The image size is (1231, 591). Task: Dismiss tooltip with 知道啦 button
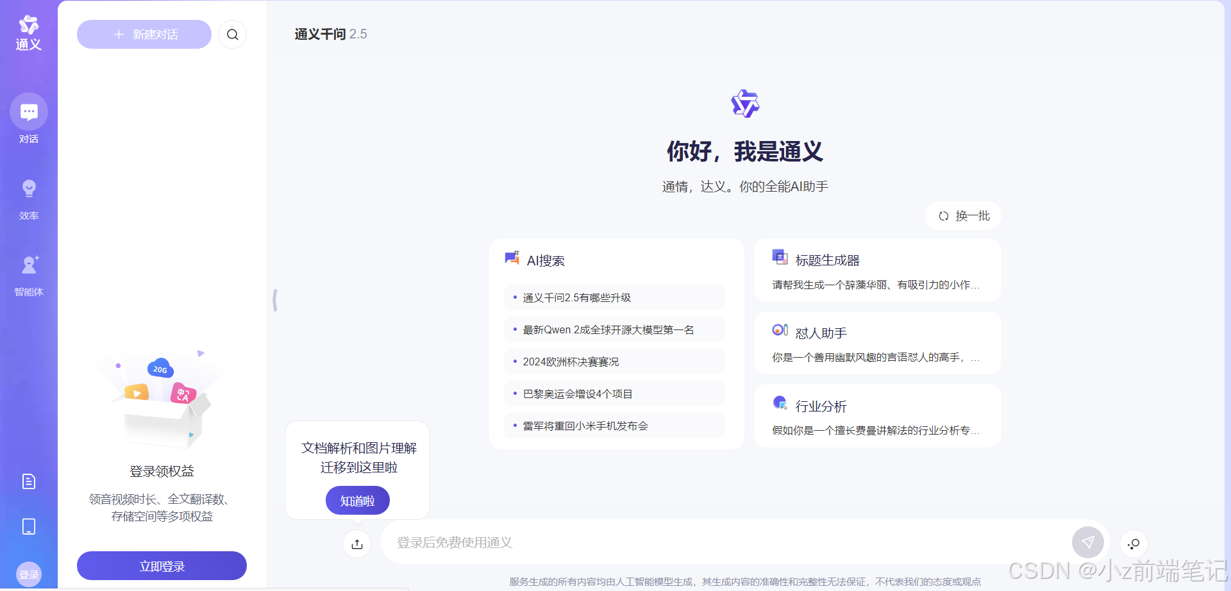pyautogui.click(x=357, y=501)
